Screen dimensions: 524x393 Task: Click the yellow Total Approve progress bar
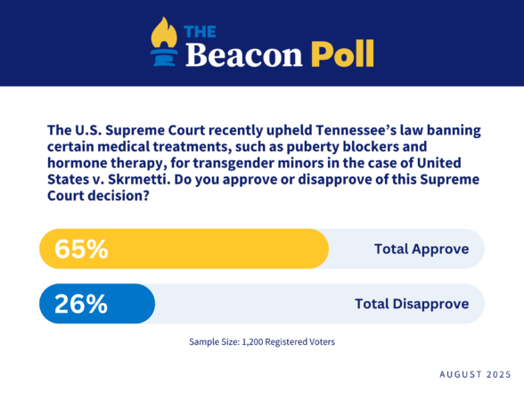tap(184, 249)
